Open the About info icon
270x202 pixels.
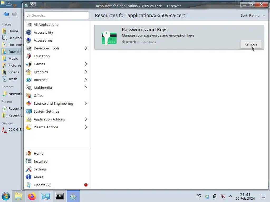28,177
